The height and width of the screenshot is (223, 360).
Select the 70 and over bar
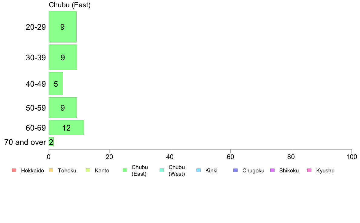coord(51,142)
